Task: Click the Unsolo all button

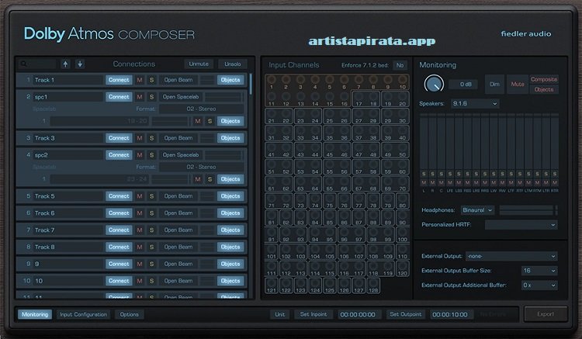Action: 233,64
